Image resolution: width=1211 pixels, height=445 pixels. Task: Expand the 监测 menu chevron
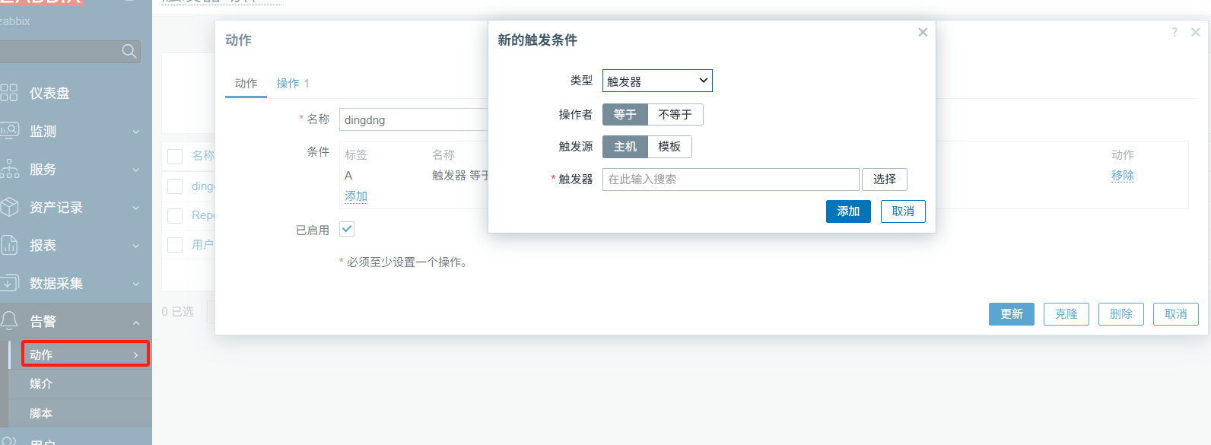[x=136, y=132]
